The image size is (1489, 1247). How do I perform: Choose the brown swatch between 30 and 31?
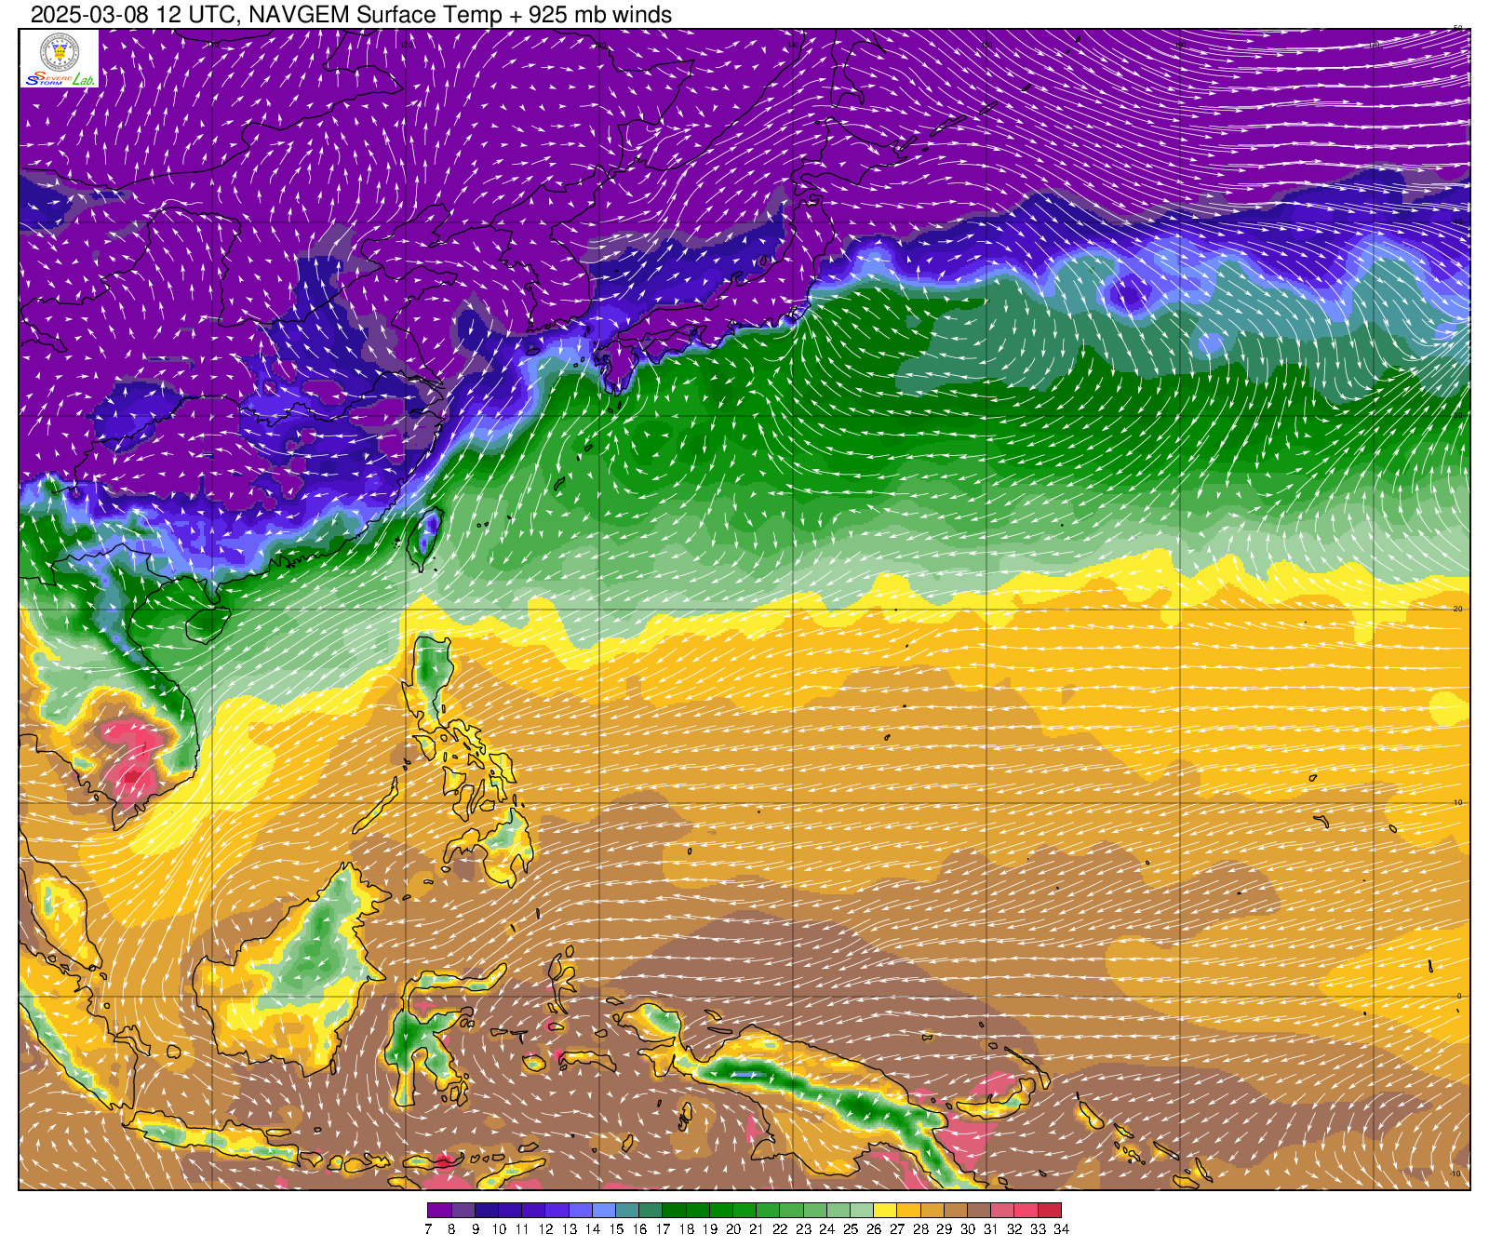979,1211
